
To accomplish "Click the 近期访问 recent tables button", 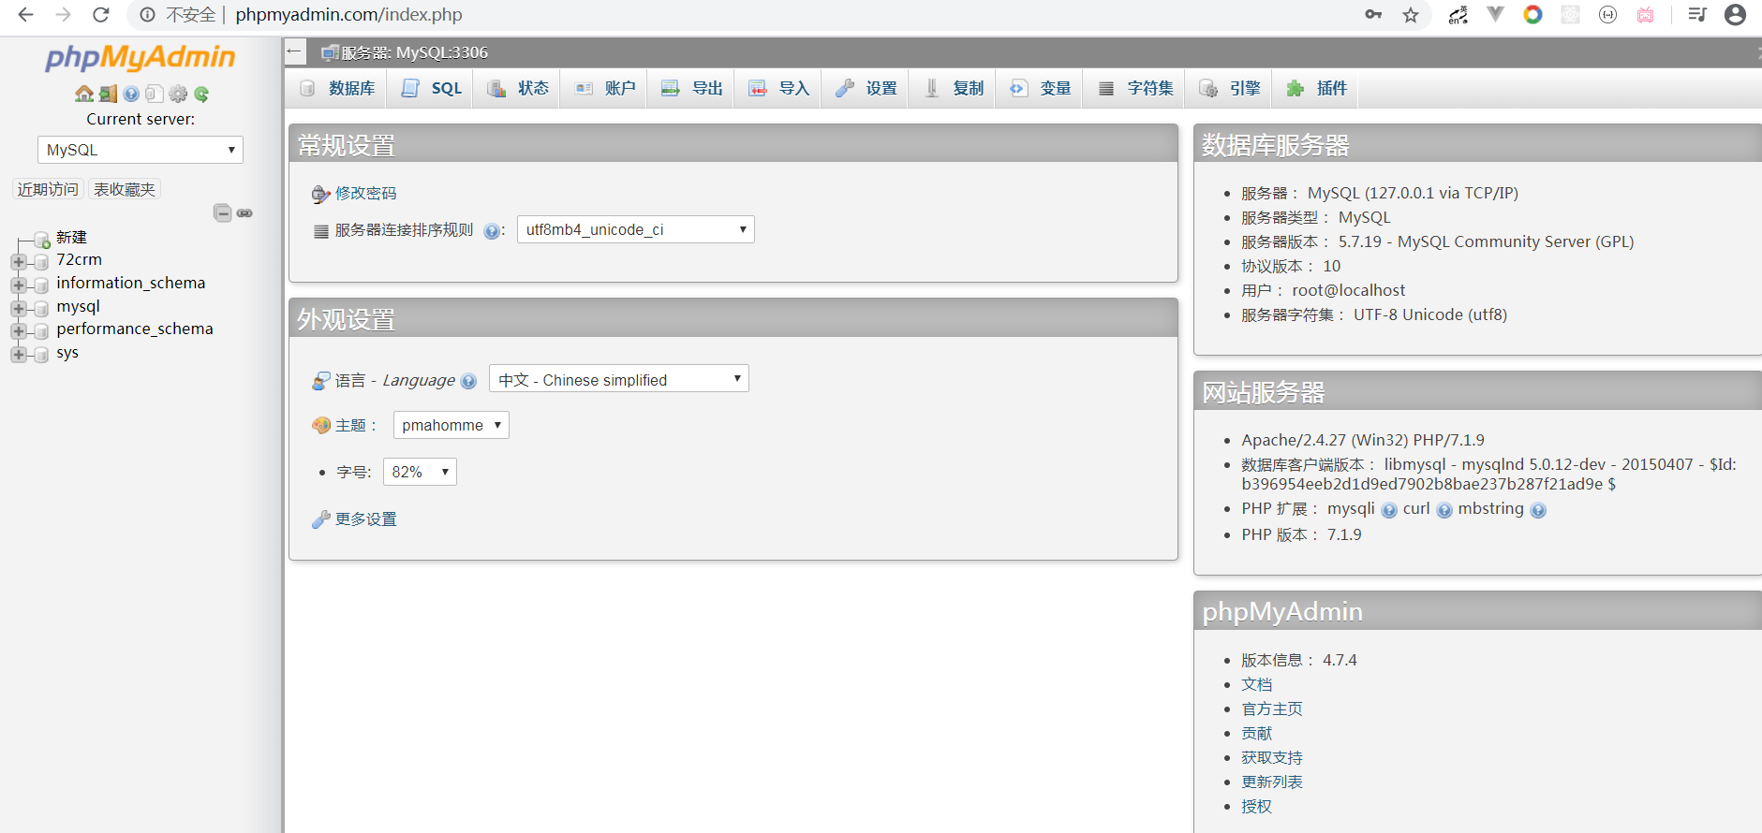I will pos(48,189).
